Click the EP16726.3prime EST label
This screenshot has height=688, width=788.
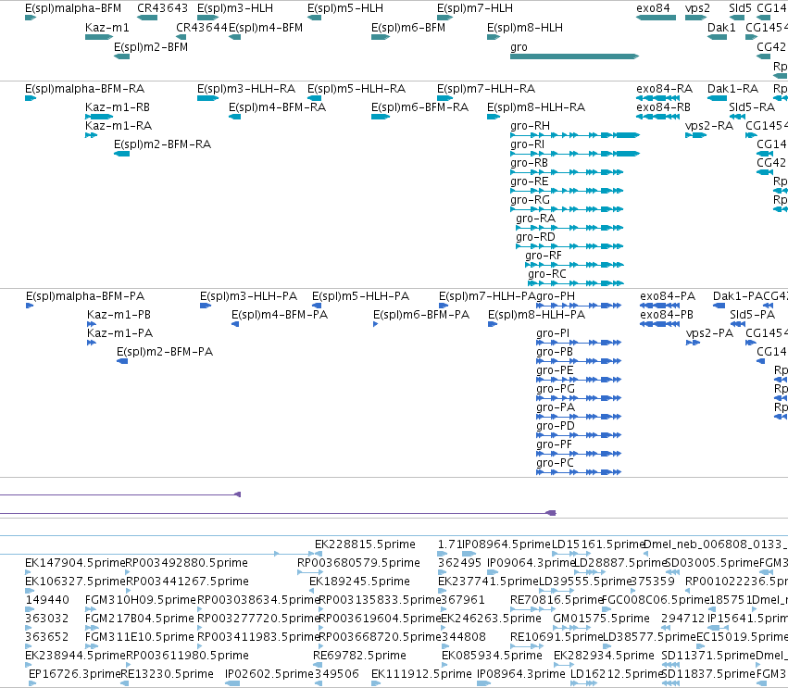point(75,674)
